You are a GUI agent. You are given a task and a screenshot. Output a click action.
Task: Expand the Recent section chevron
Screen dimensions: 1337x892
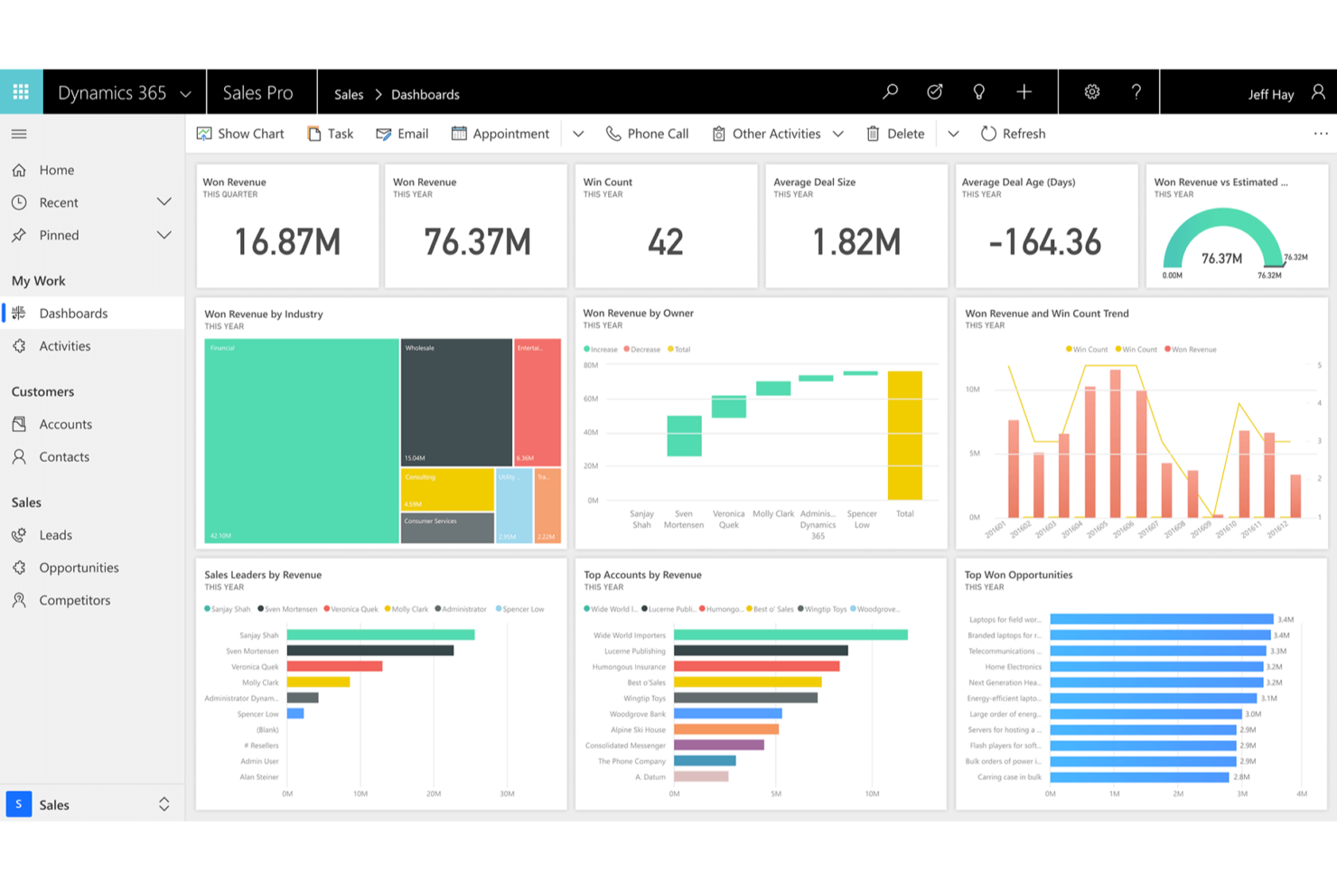164,202
